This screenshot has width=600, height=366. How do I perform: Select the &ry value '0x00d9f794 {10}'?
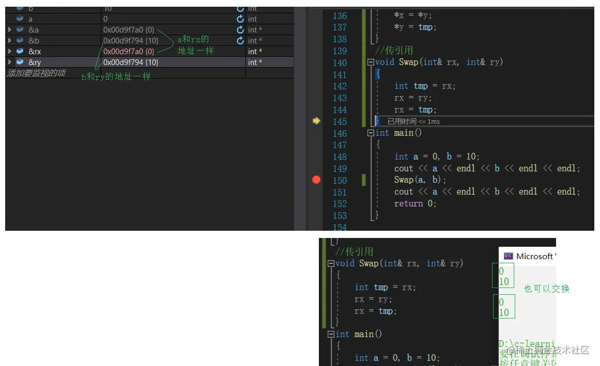[131, 62]
